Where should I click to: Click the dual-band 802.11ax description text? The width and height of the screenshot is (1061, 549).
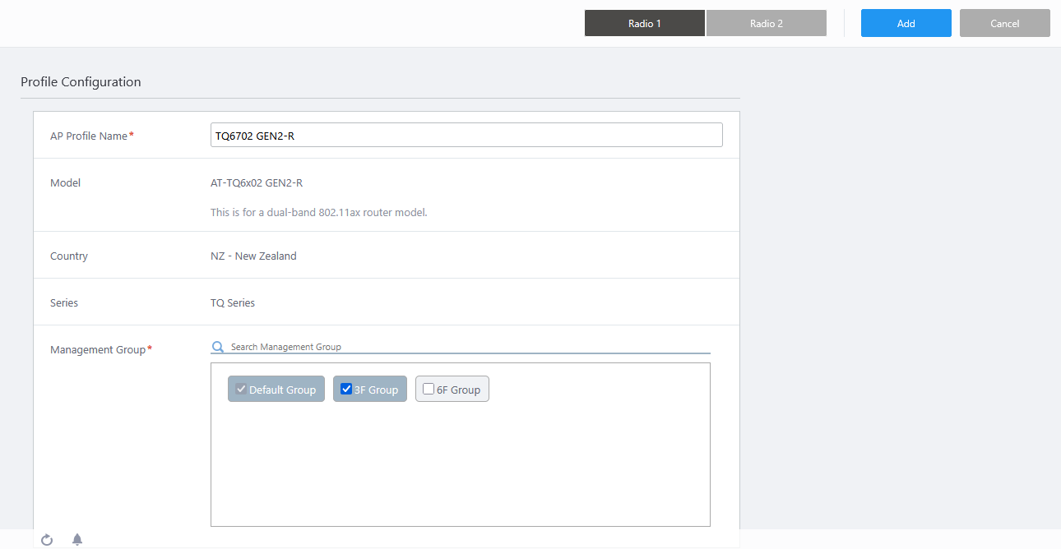pyautogui.click(x=319, y=212)
